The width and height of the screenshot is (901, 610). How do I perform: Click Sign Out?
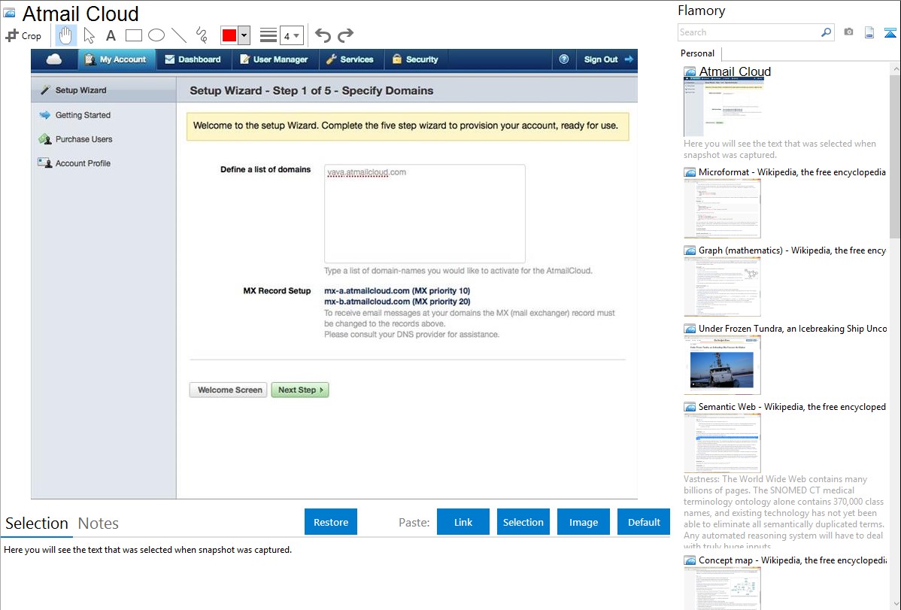pos(608,59)
